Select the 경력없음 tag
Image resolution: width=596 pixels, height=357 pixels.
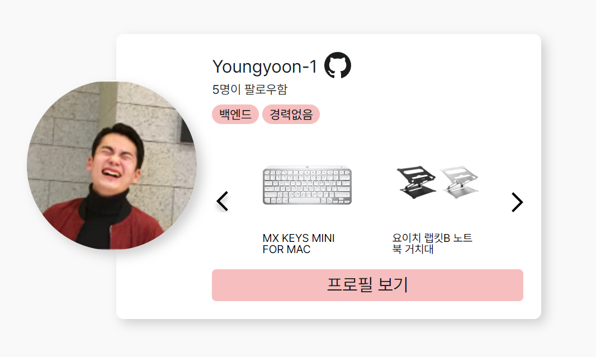pos(291,114)
